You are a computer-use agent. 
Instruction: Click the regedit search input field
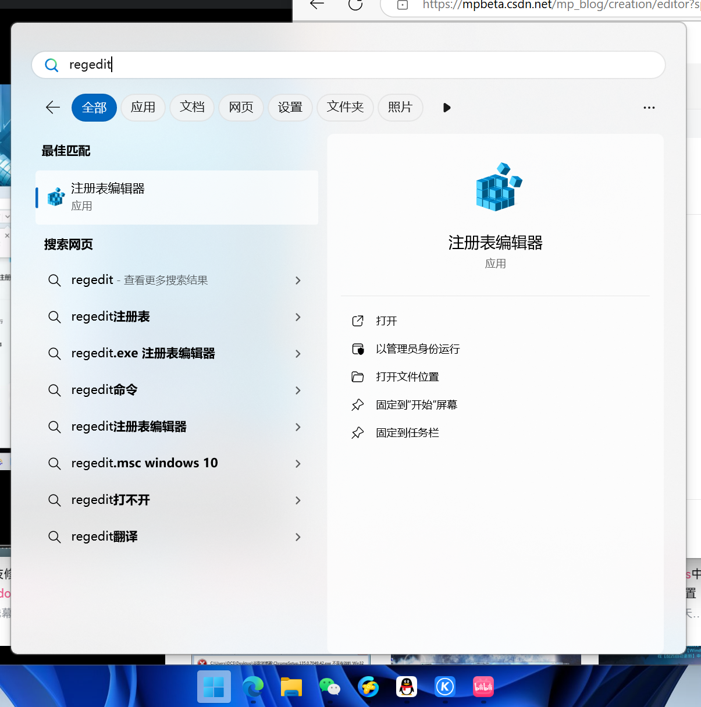pos(348,65)
